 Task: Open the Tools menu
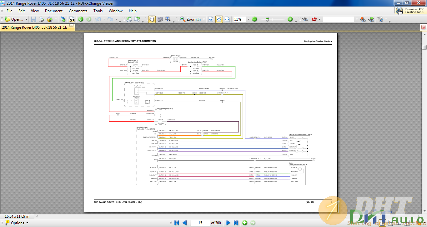point(98,11)
